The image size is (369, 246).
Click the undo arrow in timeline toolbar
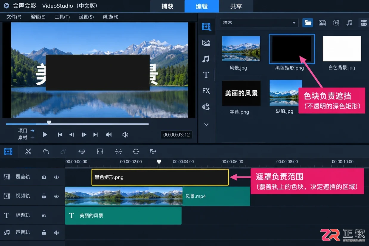(46, 151)
